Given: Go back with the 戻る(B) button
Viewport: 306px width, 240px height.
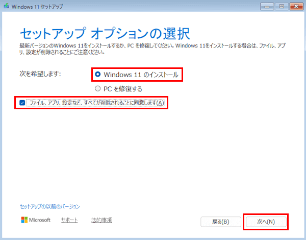Looking at the screenshot, I should (x=221, y=222).
